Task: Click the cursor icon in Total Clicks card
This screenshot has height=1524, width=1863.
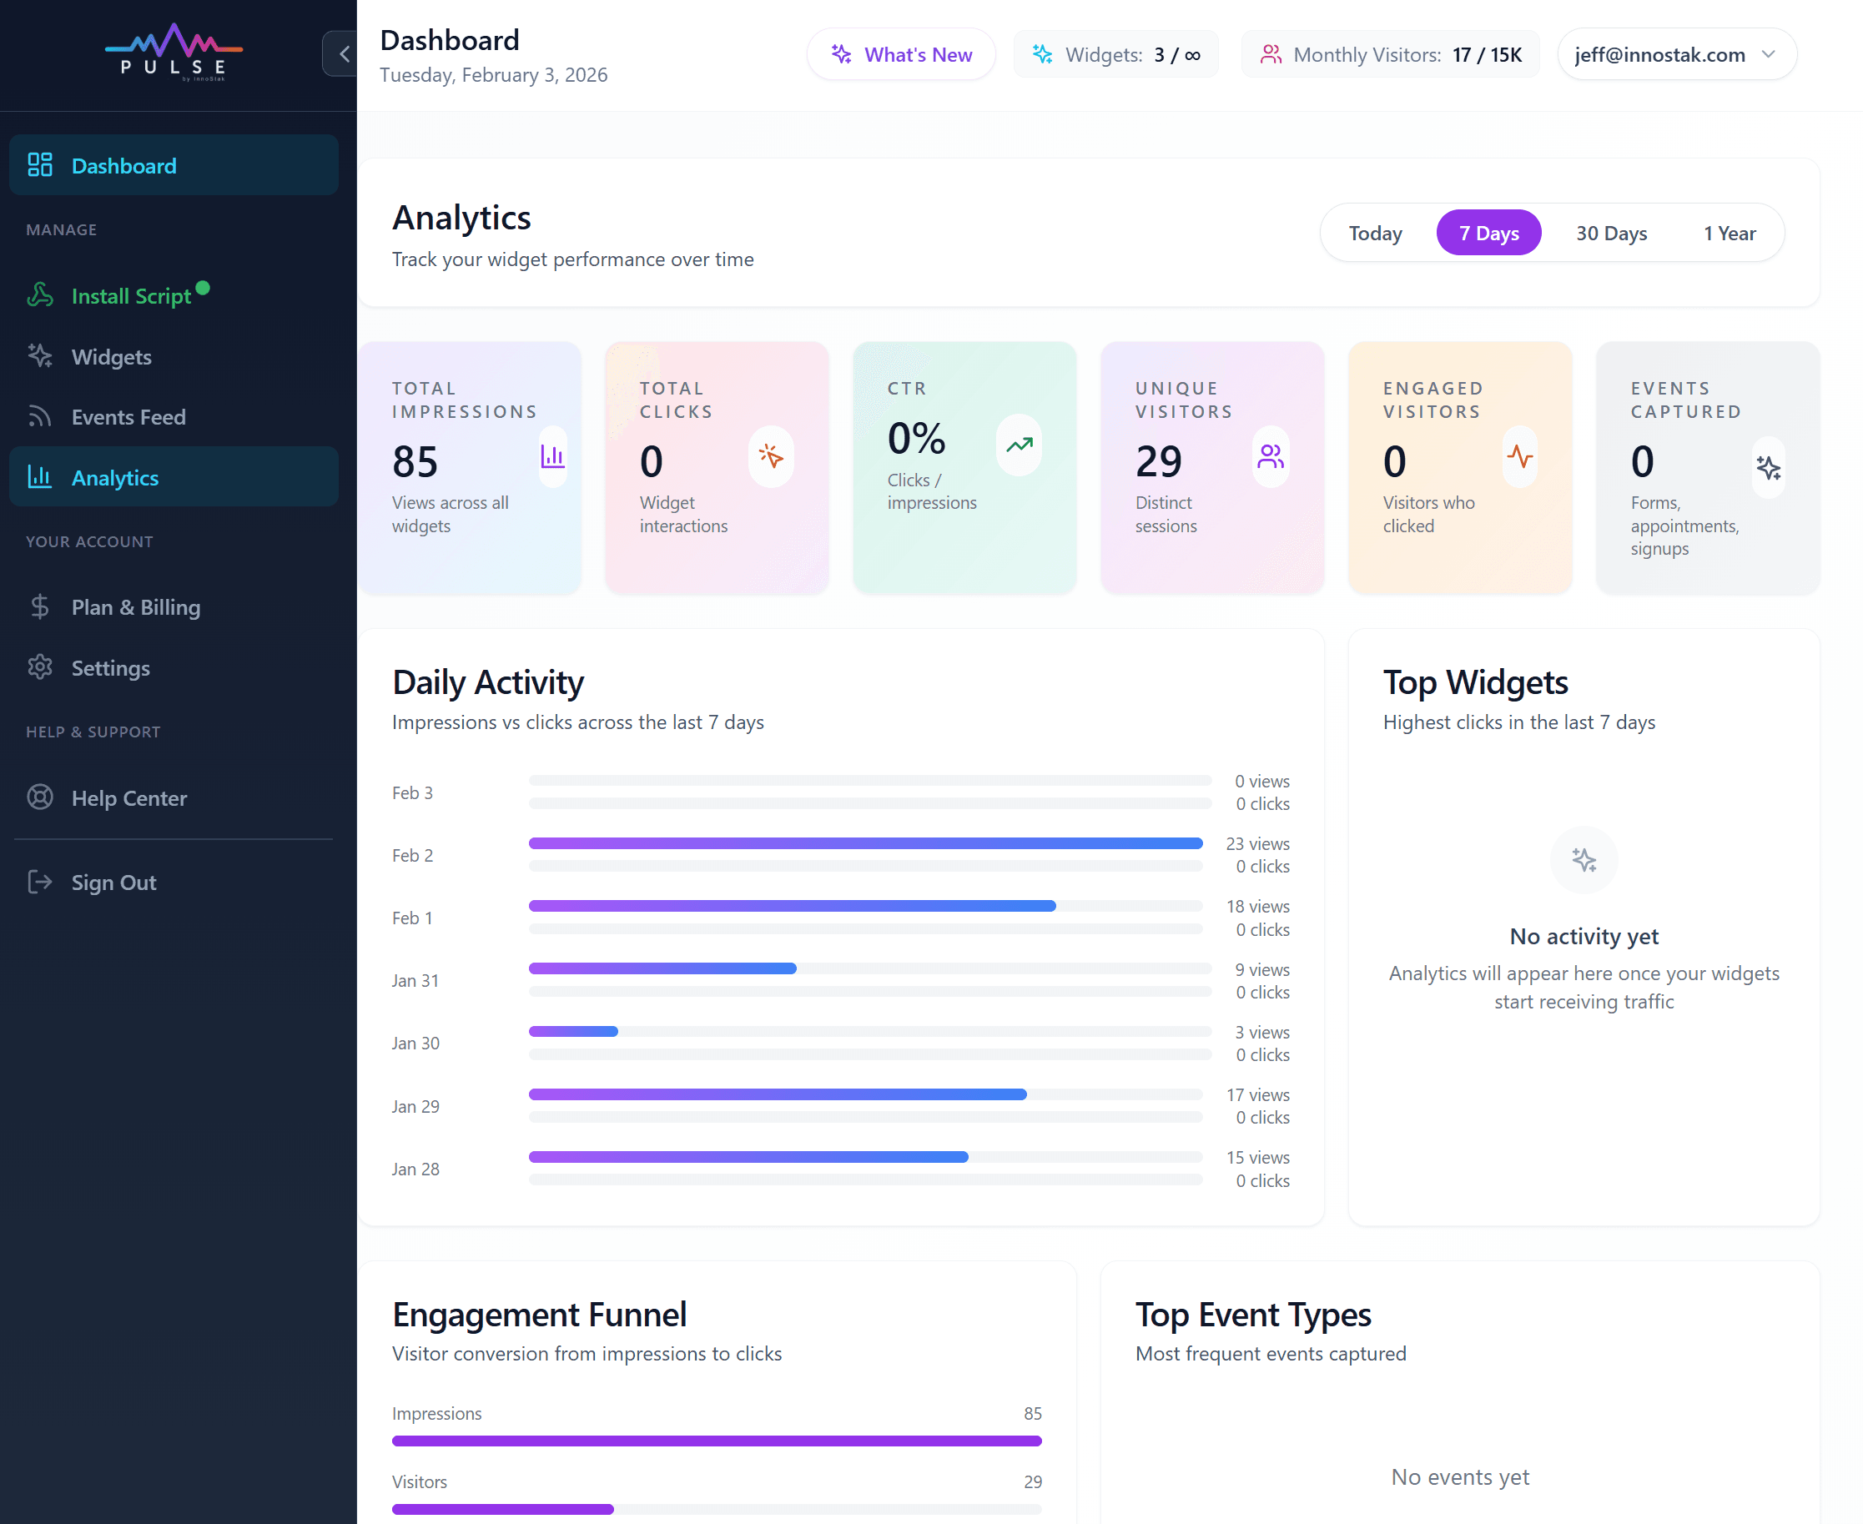Action: [x=771, y=456]
